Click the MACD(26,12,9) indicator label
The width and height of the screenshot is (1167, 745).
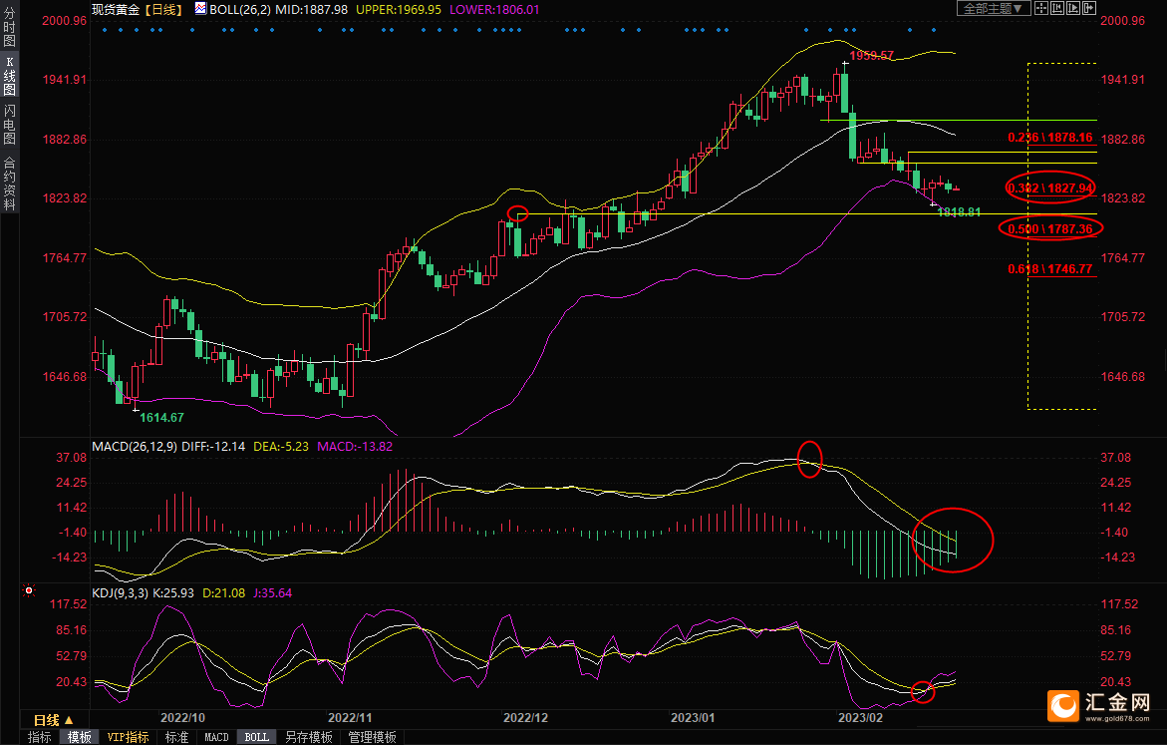pyautogui.click(x=134, y=446)
